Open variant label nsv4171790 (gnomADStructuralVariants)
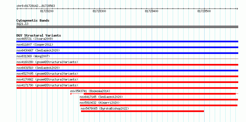 click(x=47, y=85)
